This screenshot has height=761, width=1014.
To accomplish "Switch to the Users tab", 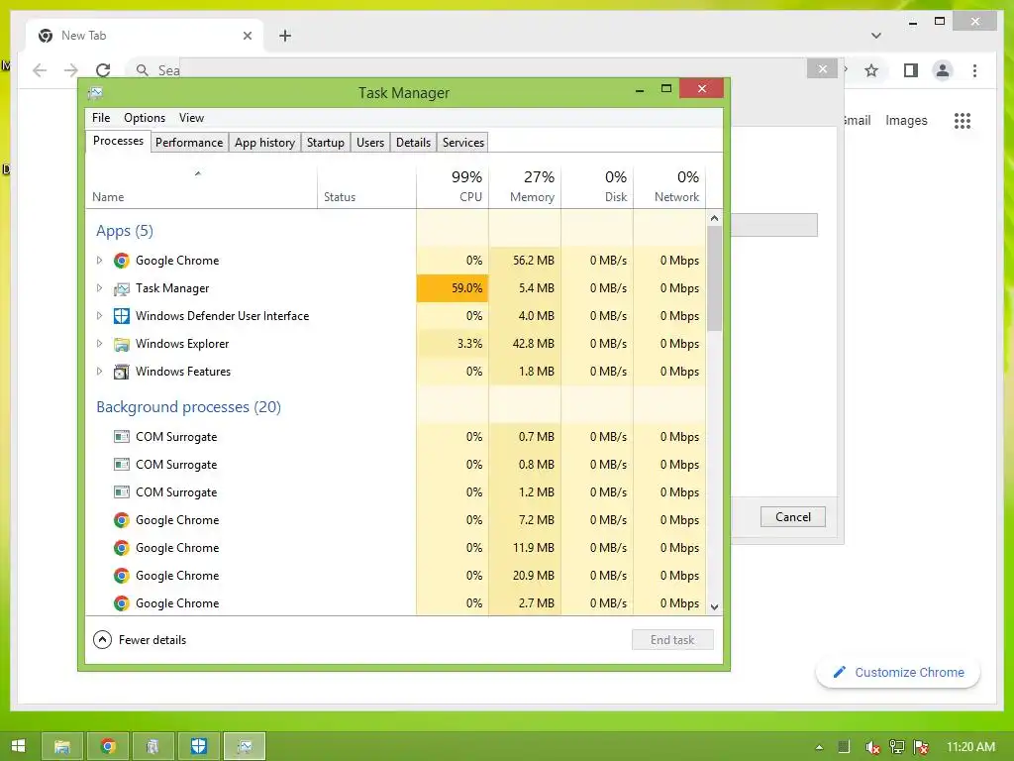I will 370,143.
